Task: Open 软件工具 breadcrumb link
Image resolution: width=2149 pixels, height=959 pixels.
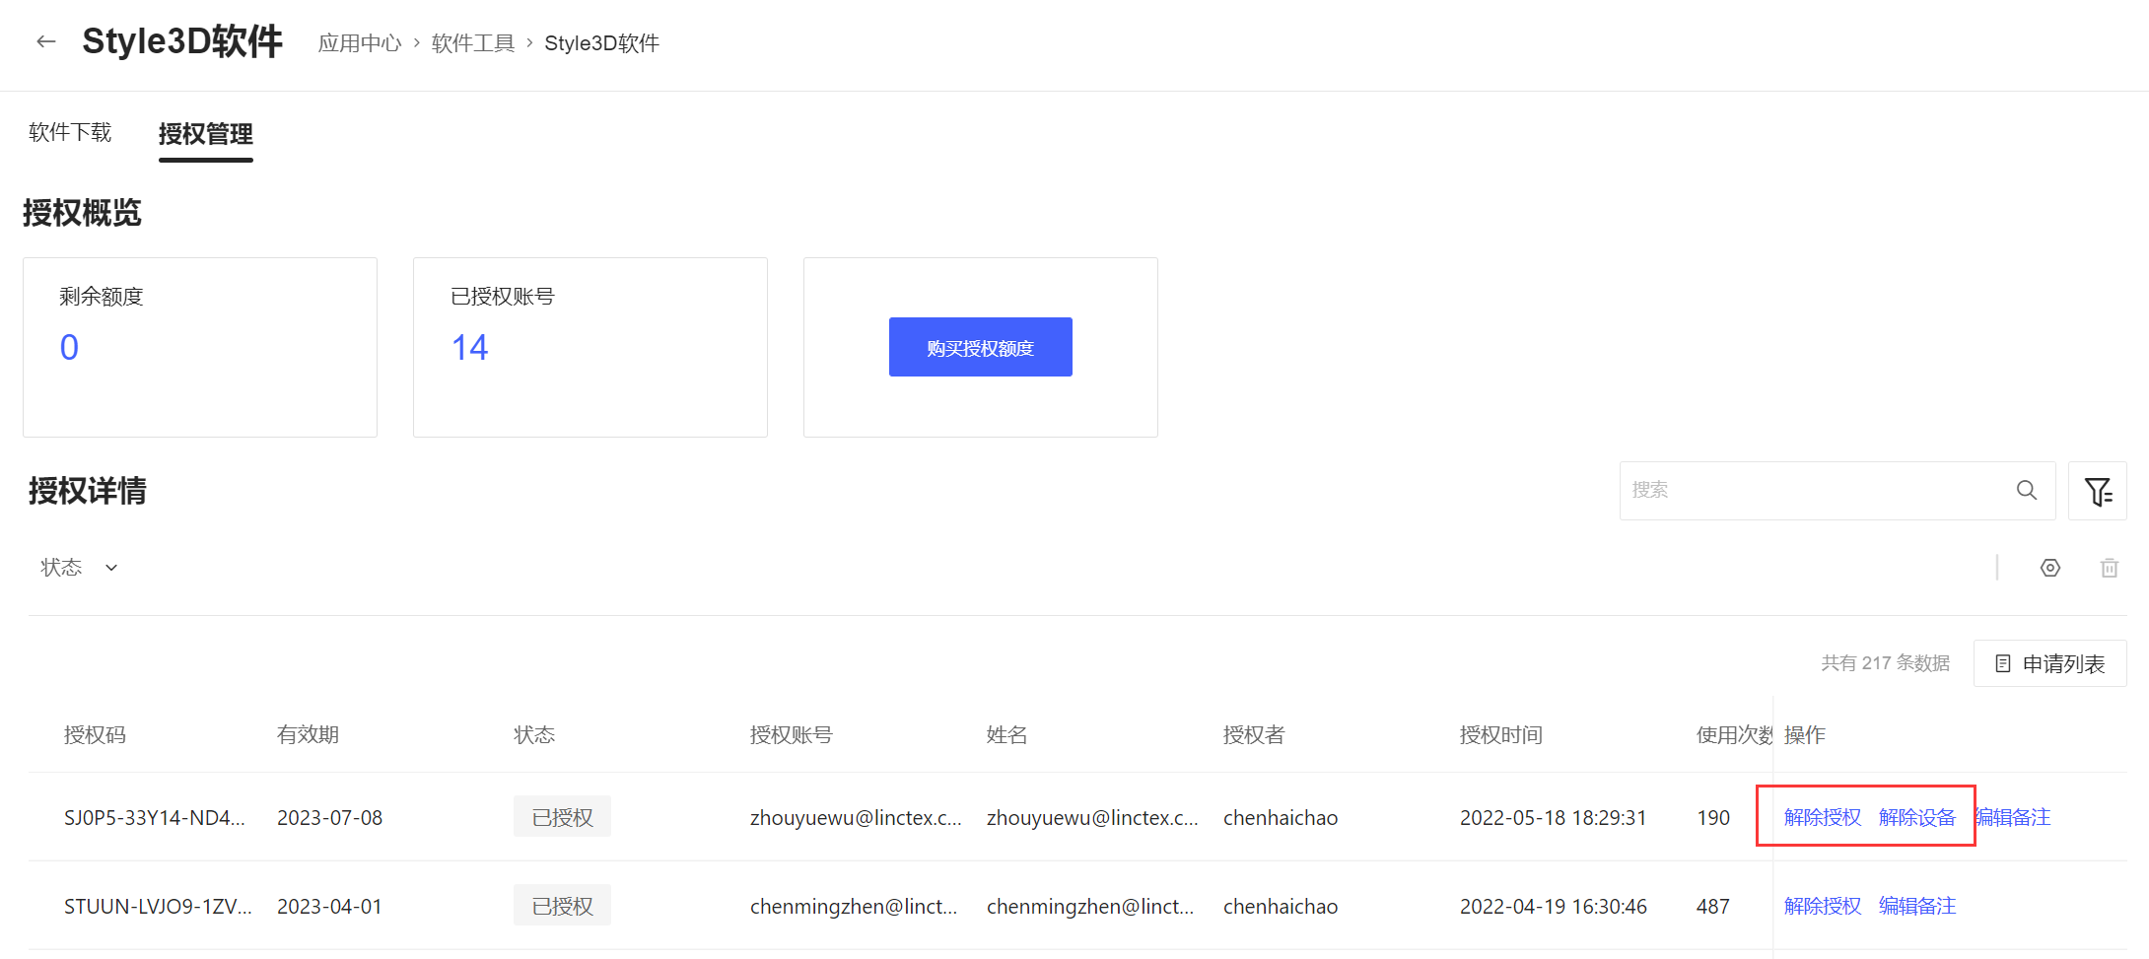Action: pos(473,43)
